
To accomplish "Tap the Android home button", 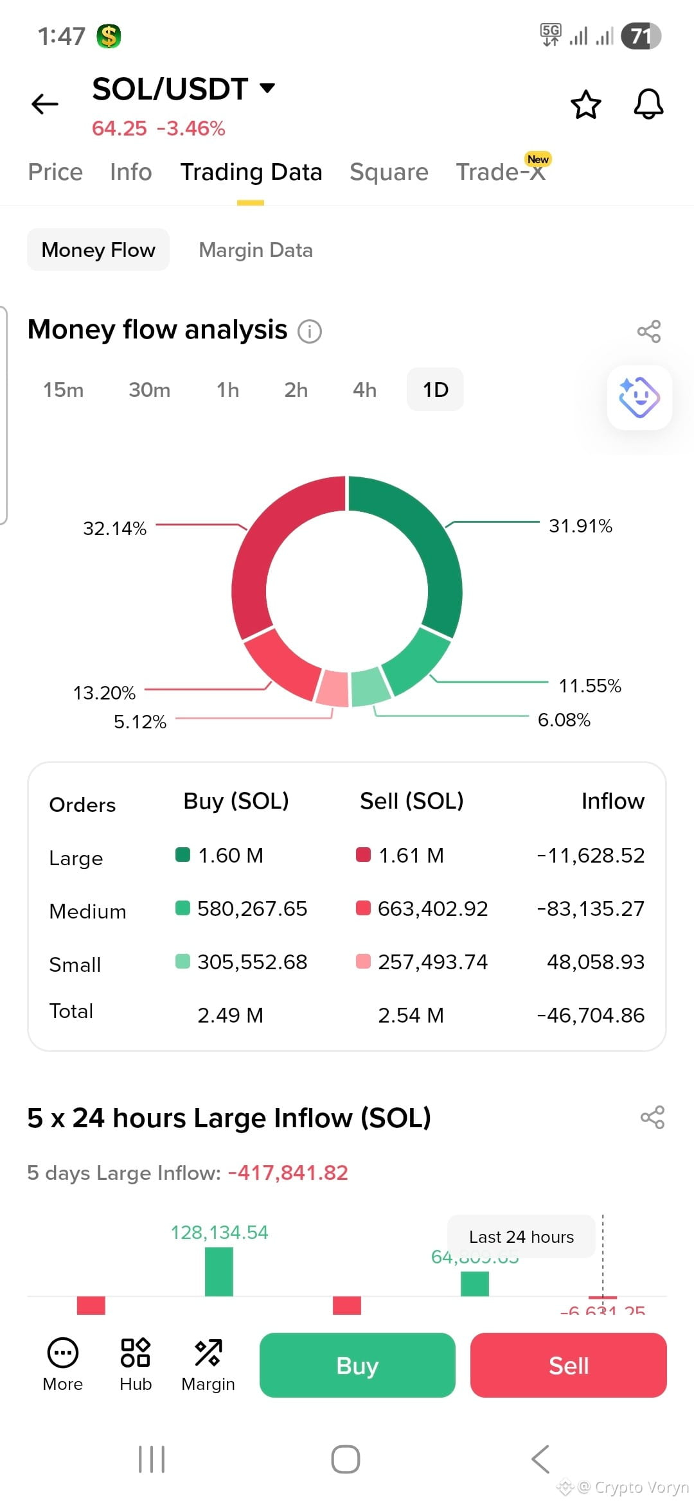I will coord(346,1459).
